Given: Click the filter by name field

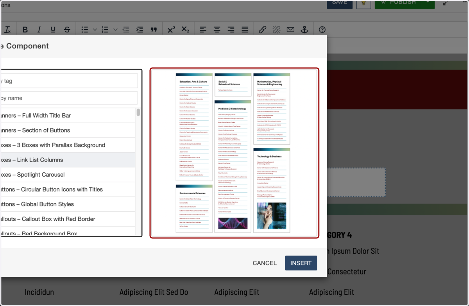Looking at the screenshot, I should [x=69, y=98].
